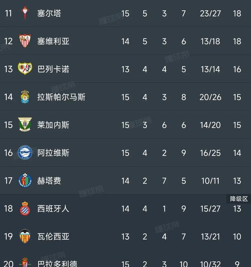Image resolution: width=251 pixels, height=267 pixels.
Task: Open team page for 塞维利亚
Action: 53,41
